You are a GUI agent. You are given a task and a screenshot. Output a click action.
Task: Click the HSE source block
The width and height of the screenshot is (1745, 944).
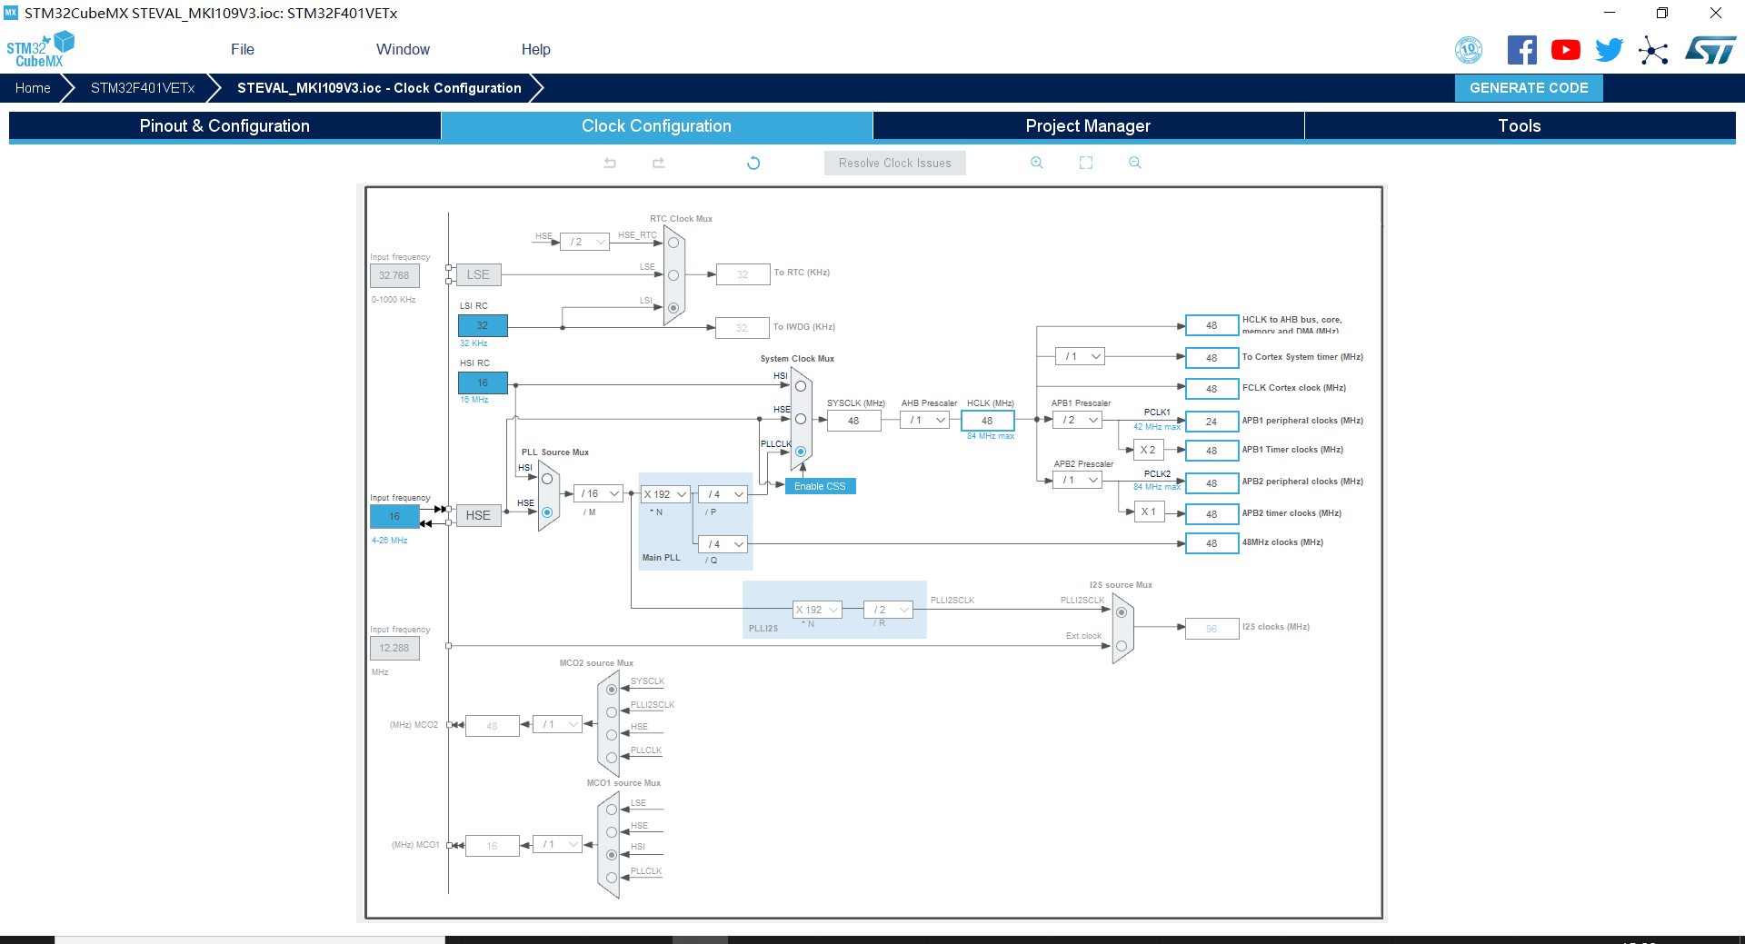(x=478, y=515)
